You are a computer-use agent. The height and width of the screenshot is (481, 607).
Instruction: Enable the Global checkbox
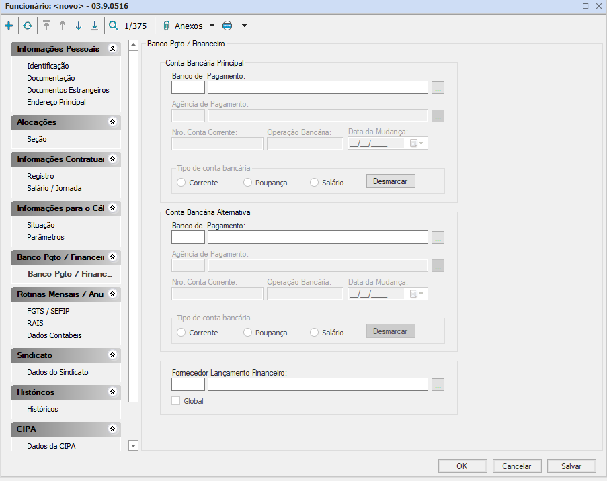coord(176,401)
